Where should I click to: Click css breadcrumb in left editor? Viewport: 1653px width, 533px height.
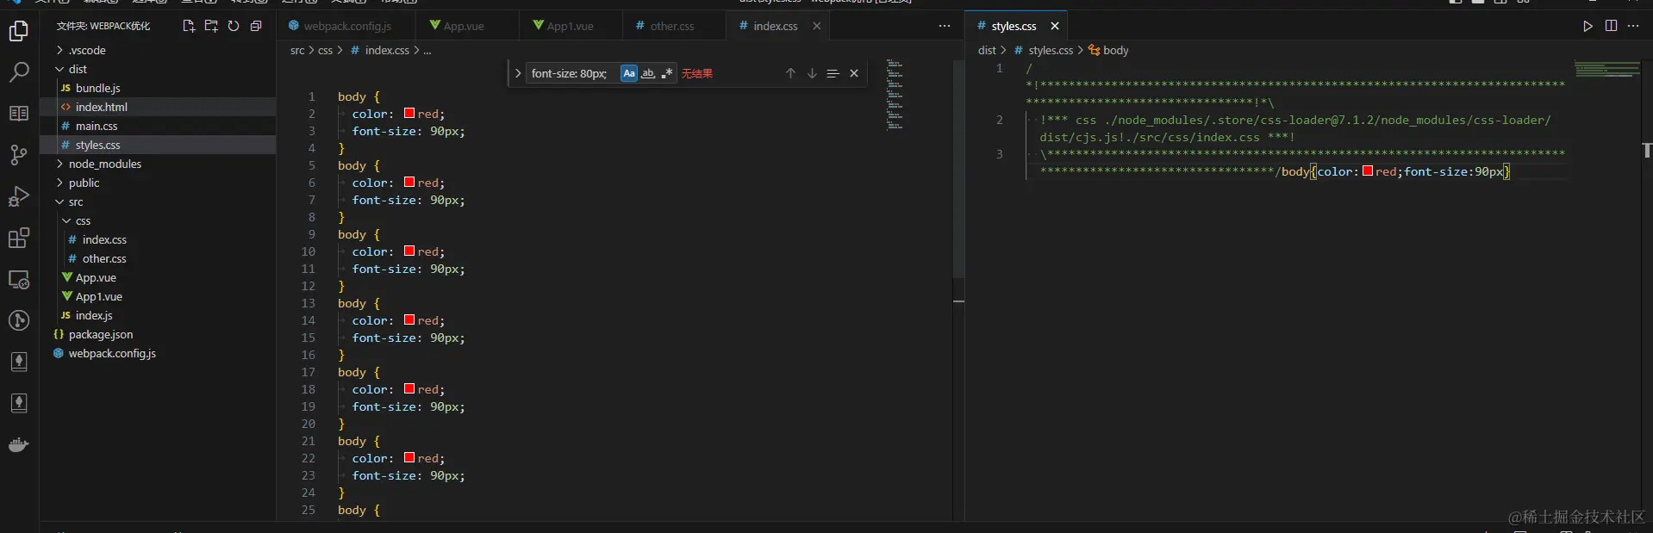pyautogui.click(x=325, y=50)
